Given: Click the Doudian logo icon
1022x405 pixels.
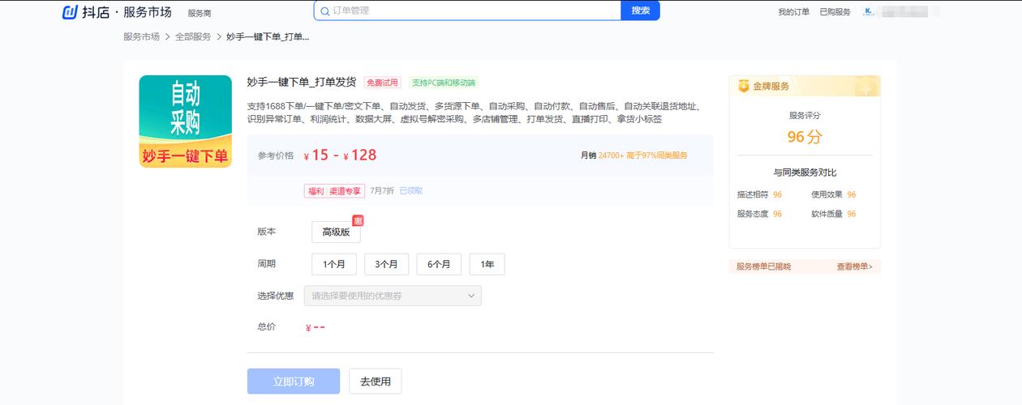Looking at the screenshot, I should (x=71, y=12).
